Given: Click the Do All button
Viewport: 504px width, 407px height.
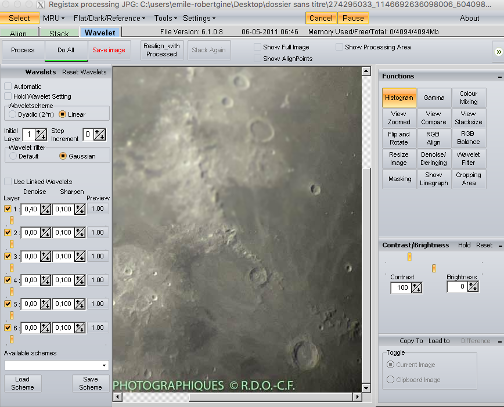Looking at the screenshot, I should click(66, 50).
